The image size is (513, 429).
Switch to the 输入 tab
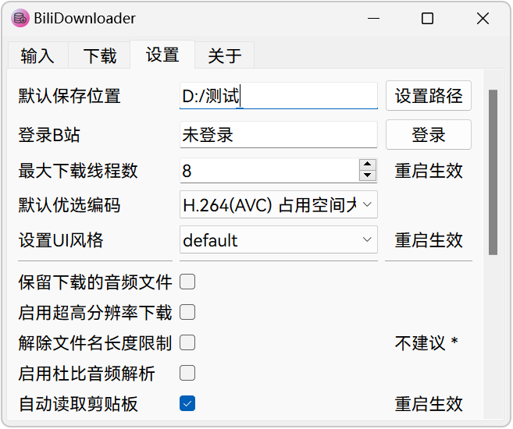tap(37, 55)
